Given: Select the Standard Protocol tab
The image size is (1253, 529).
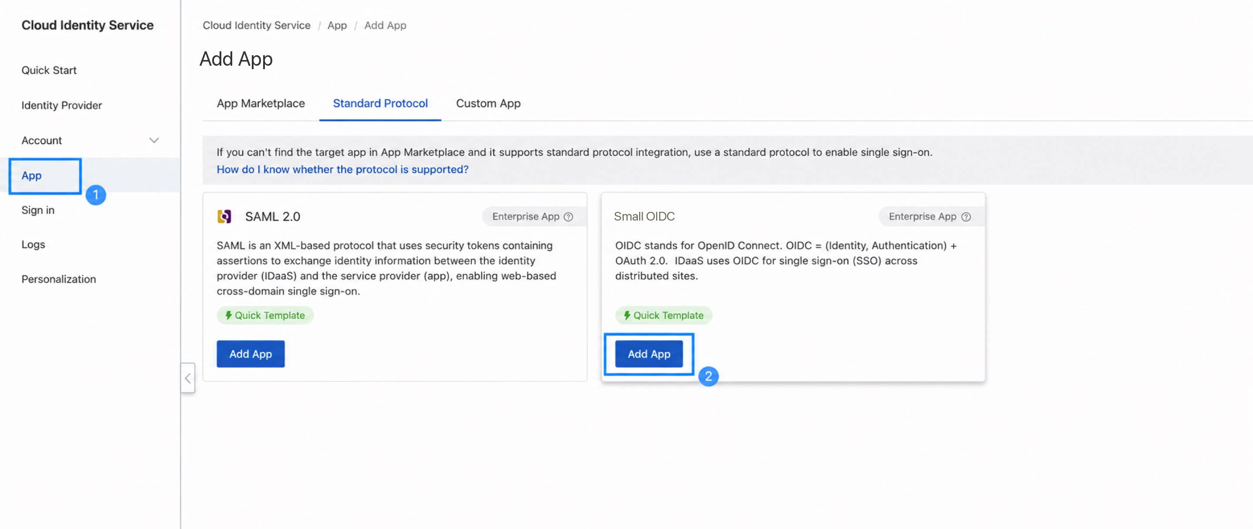Looking at the screenshot, I should point(380,104).
